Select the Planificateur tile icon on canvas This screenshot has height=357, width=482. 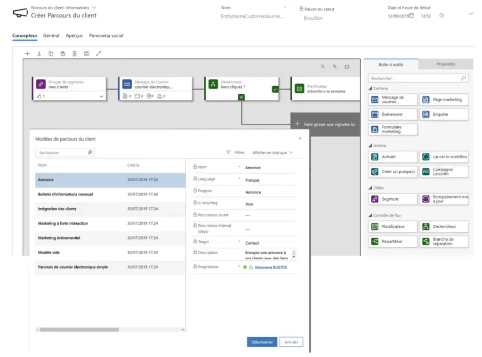[x=299, y=89]
